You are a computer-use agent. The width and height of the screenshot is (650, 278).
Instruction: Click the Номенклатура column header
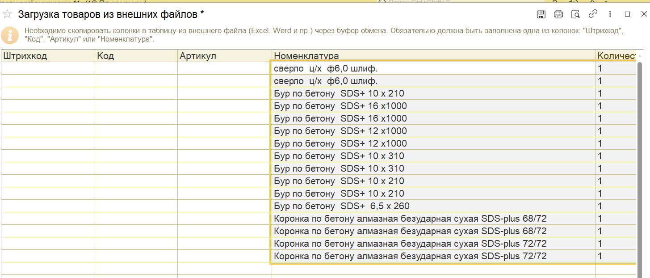pos(434,56)
